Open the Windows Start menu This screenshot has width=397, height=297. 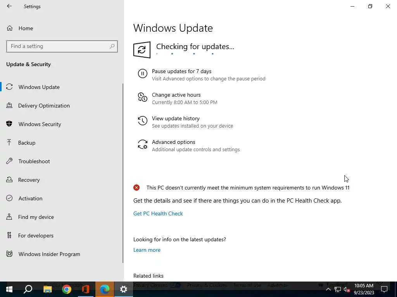9,289
